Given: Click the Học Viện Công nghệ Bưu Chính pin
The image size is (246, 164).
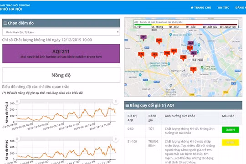Looking at the screenshot, I should [x=171, y=86].
